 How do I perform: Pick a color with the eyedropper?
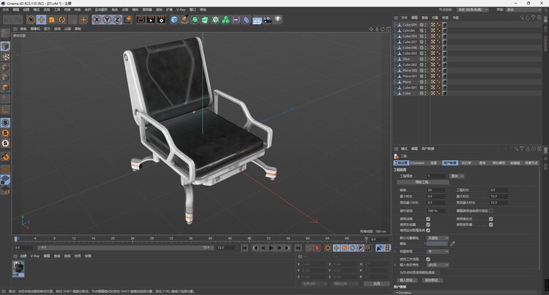[452, 244]
